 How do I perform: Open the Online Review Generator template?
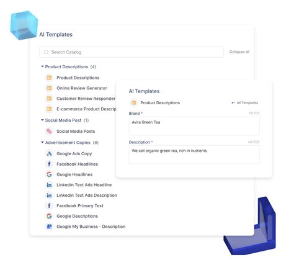tap(82, 88)
